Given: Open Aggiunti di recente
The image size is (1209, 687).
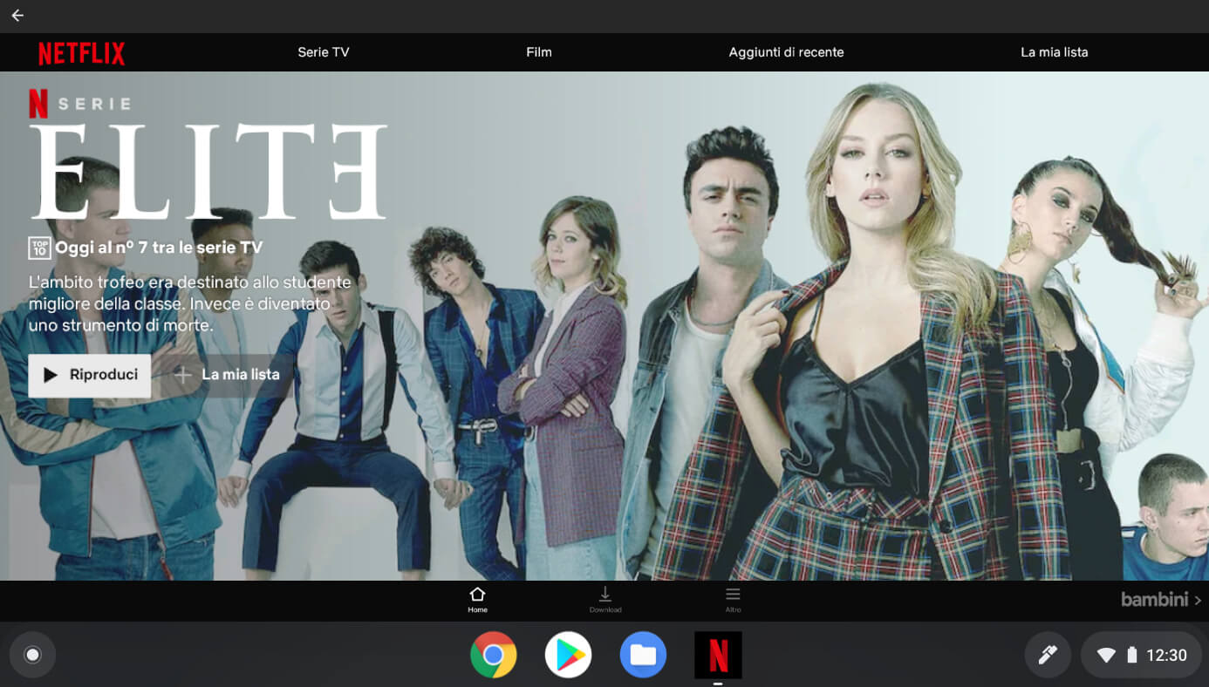Looking at the screenshot, I should coord(786,52).
